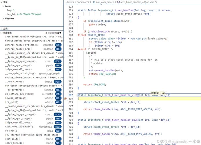The width and height of the screenshot is (201, 145).
Task: Click the function symbol icon in breadcrumb
Action: 118,2
